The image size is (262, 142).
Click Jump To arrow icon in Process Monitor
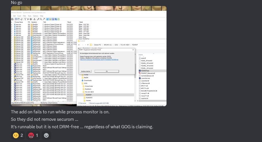coord(44,19)
